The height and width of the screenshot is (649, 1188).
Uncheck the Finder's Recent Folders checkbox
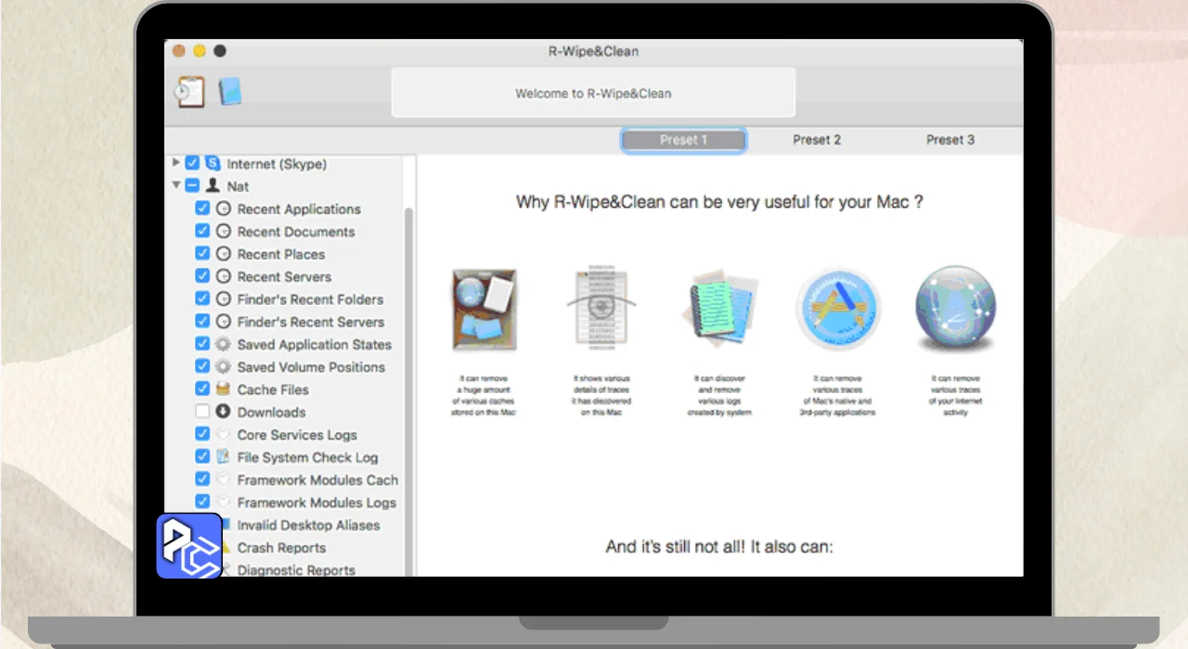coord(202,299)
